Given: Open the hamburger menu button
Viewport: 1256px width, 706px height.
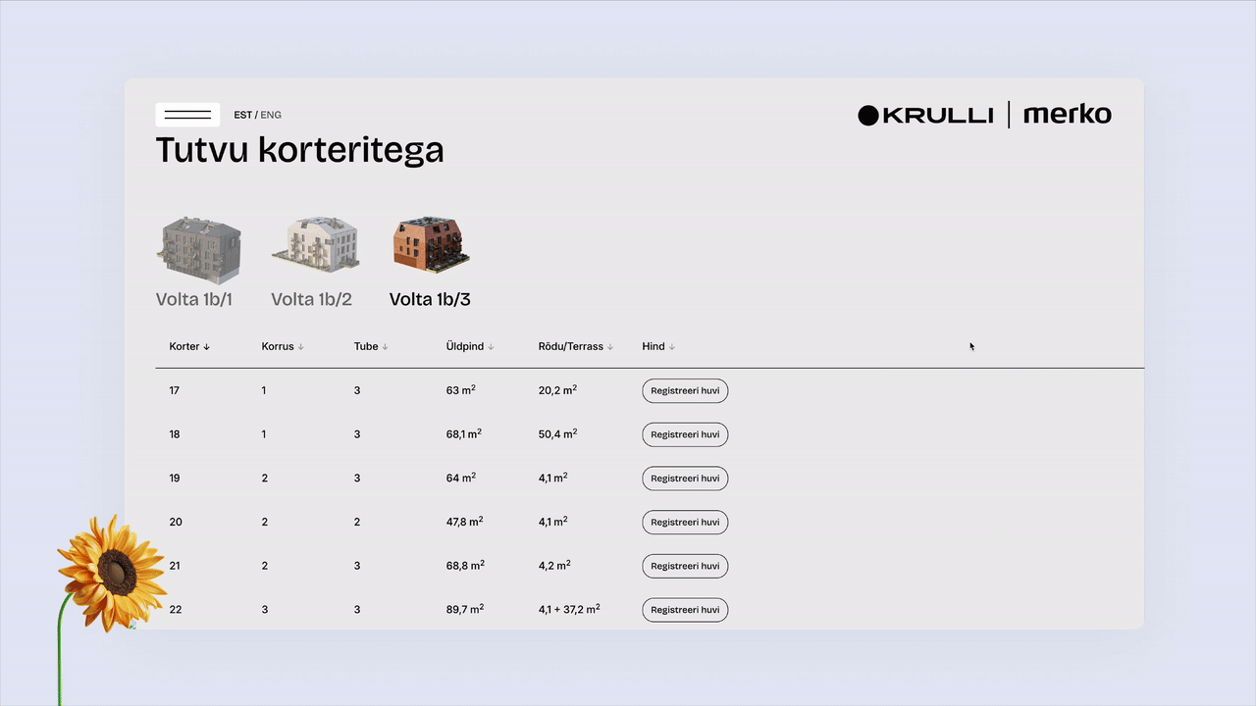Looking at the screenshot, I should pos(187,115).
